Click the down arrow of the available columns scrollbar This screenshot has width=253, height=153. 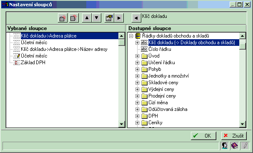(x=242, y=124)
